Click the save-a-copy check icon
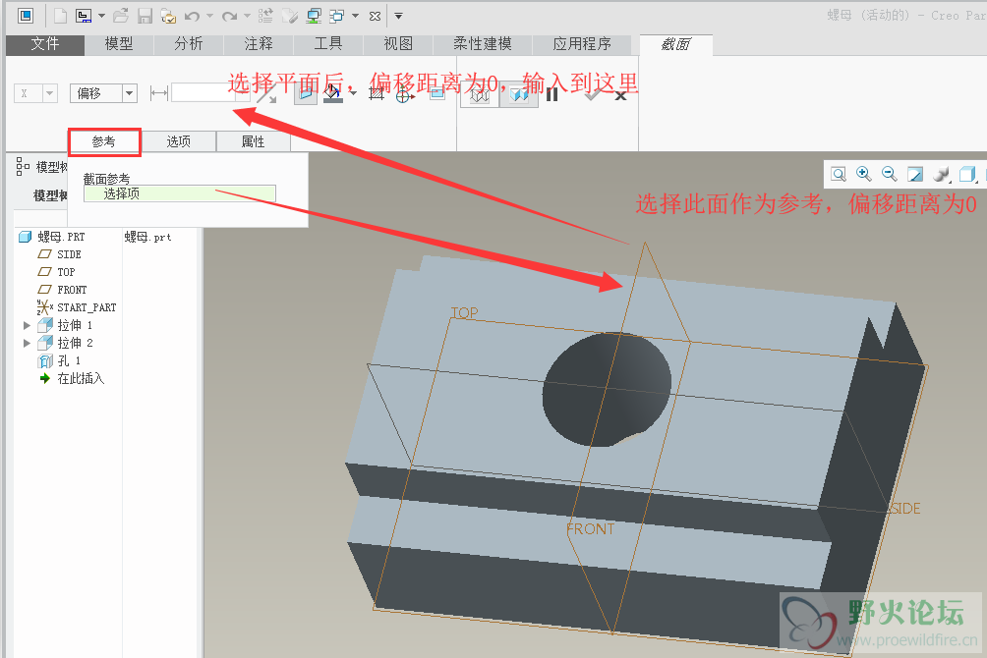The width and height of the screenshot is (987, 658). pos(168,16)
